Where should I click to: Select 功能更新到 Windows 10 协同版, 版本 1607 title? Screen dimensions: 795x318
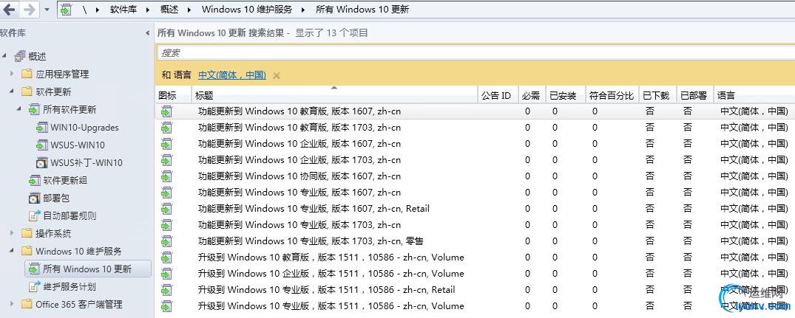pyautogui.click(x=299, y=176)
